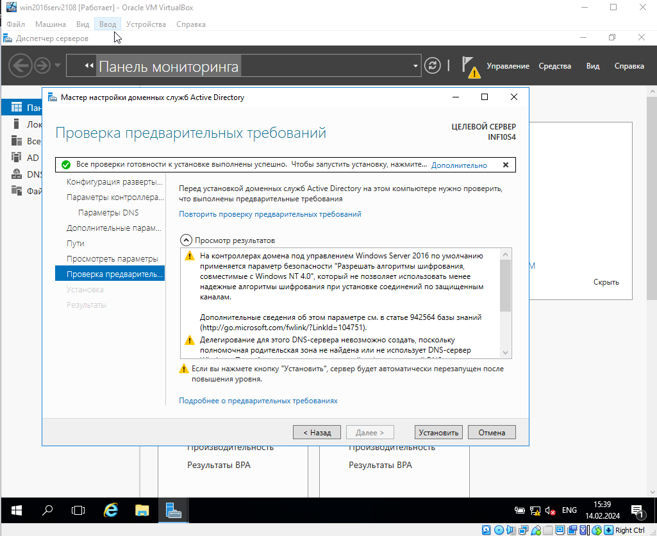This screenshot has width=657, height=536.
Task: Click the double-arrow breadcrumb chevron
Action: click(89, 65)
